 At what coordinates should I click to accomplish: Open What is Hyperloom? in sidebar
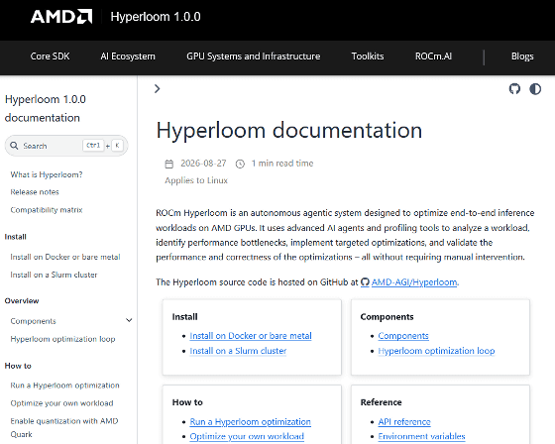tap(47, 174)
